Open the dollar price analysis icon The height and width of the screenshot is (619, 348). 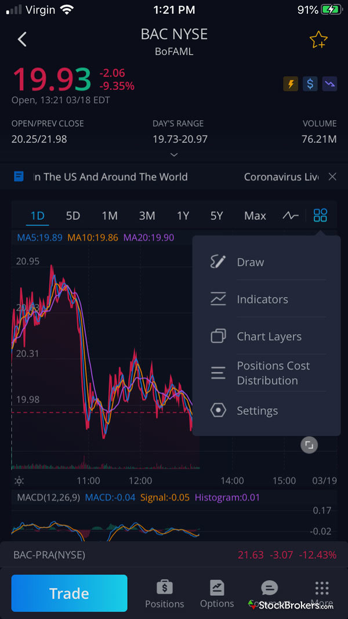tap(310, 84)
